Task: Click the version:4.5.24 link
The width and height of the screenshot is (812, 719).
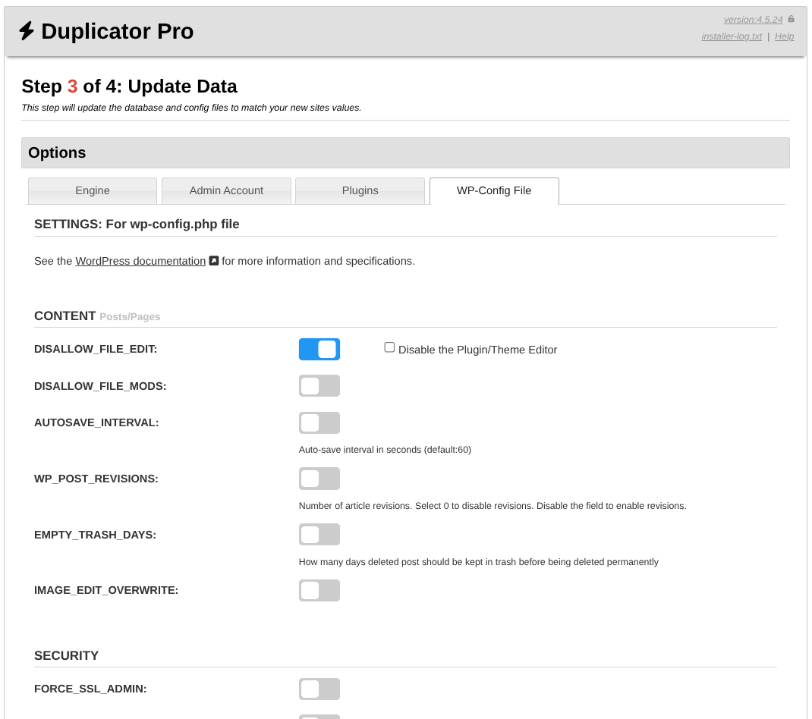Action: pyautogui.click(x=753, y=20)
